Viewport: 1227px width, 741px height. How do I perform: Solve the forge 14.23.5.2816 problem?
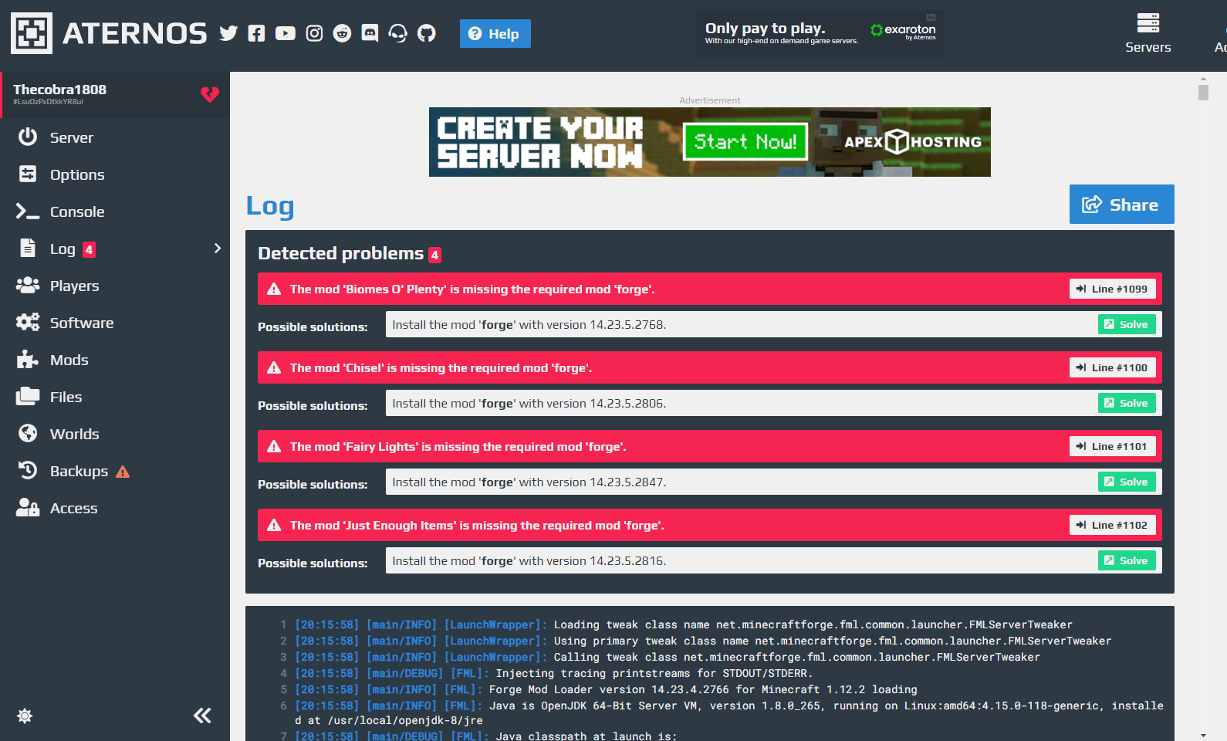[x=1127, y=560]
